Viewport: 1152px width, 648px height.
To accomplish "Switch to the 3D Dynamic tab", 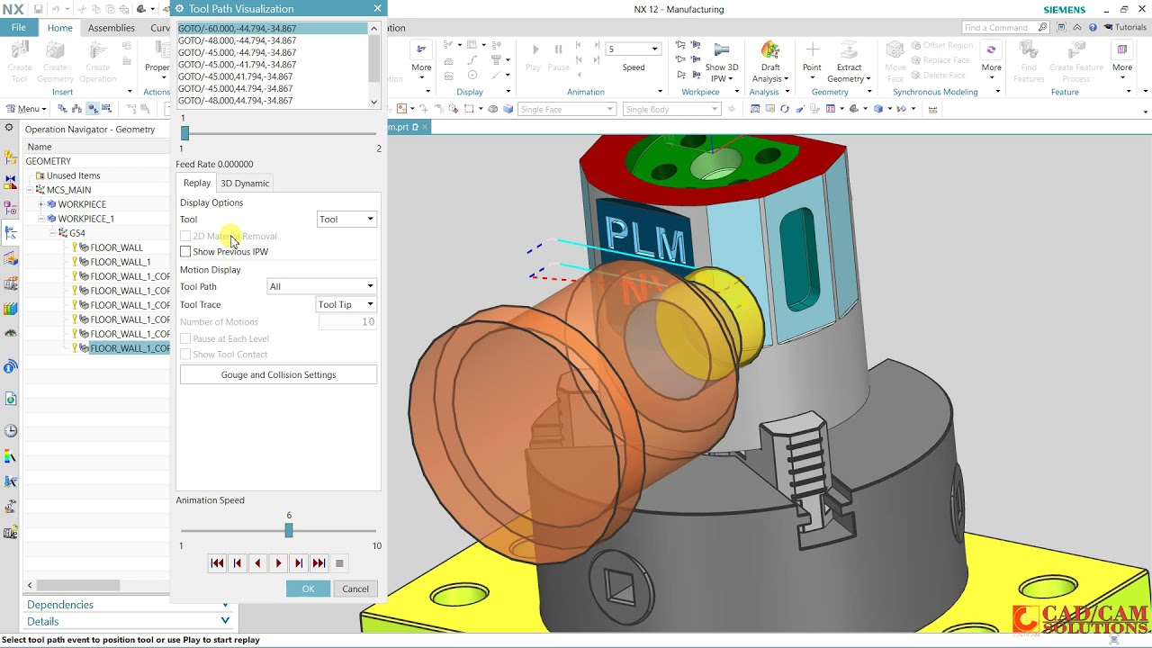I will click(x=245, y=183).
